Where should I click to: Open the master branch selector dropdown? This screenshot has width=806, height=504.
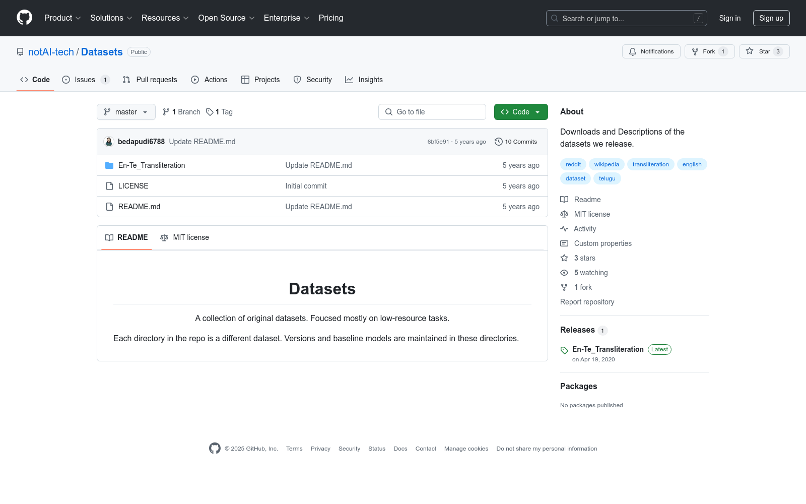click(126, 112)
